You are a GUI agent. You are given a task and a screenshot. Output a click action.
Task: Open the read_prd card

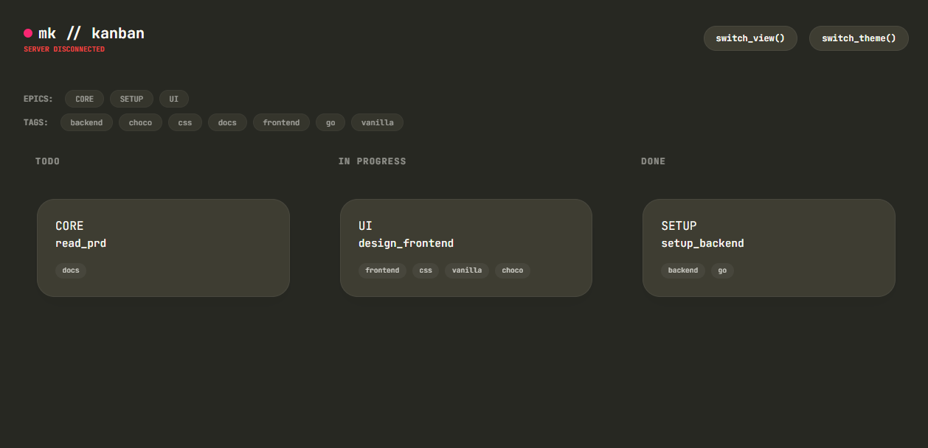(163, 248)
